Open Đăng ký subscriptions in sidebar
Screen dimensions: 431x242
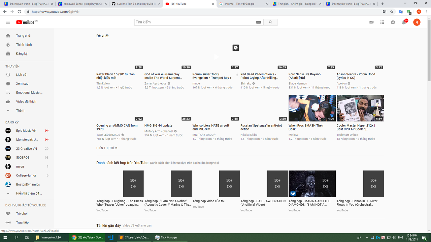click(27, 54)
